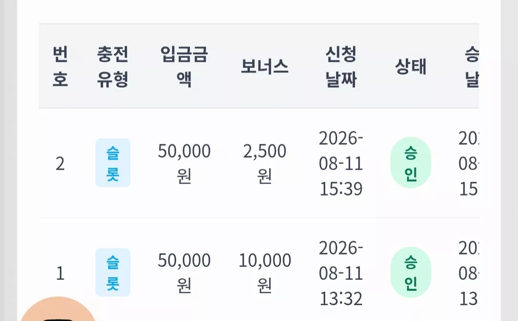Screen dimensions: 518x321
Task: Click the 번호 column header
Action: tap(60, 66)
